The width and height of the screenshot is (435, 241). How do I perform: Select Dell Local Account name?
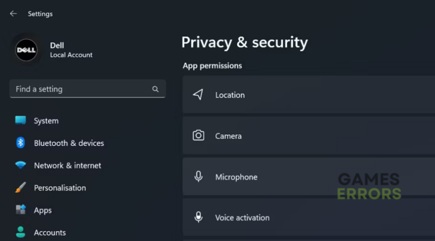click(71, 50)
